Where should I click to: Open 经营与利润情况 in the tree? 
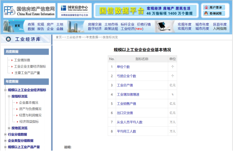(x=30, y=115)
